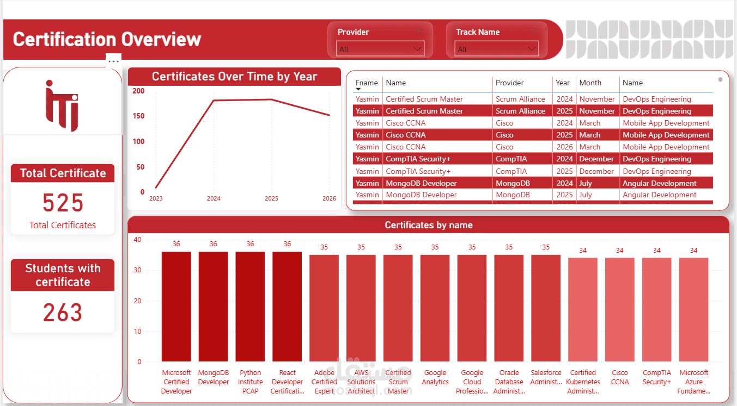Click the Students with certificate card title
The width and height of the screenshot is (737, 406).
[x=63, y=275]
